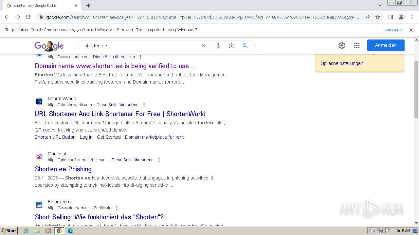Viewport: 419px width, 235px height.
Task: Open Windows Media Player from taskbar
Action: pos(48,231)
